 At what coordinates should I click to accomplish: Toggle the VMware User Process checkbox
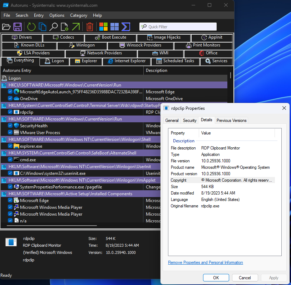click(x=10, y=132)
